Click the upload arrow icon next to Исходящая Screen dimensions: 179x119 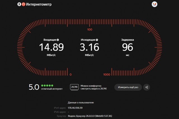pyautogui.click(x=97, y=40)
